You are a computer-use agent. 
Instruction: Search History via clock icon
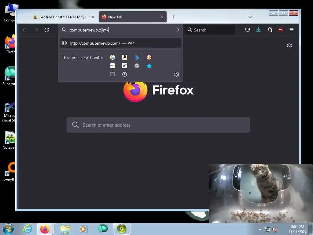(x=125, y=74)
